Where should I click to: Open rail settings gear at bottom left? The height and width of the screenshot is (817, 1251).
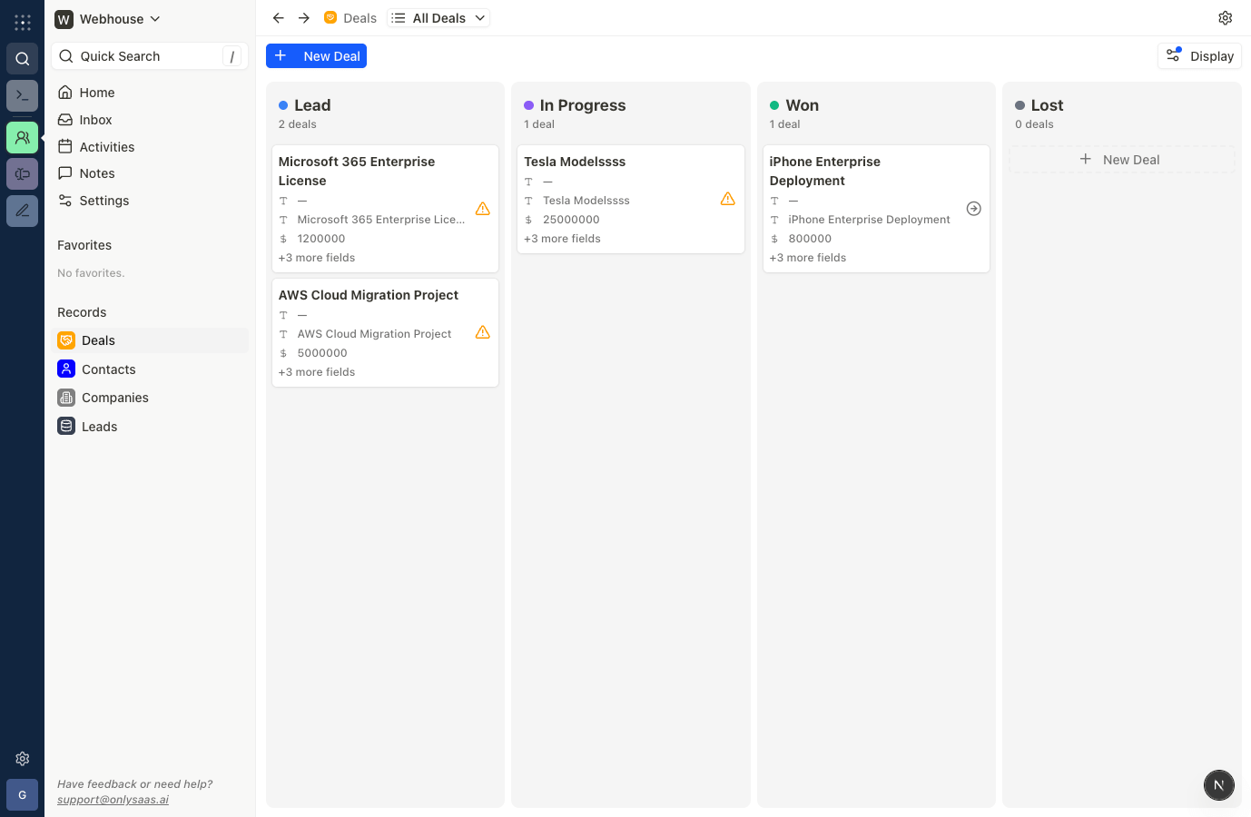23,759
